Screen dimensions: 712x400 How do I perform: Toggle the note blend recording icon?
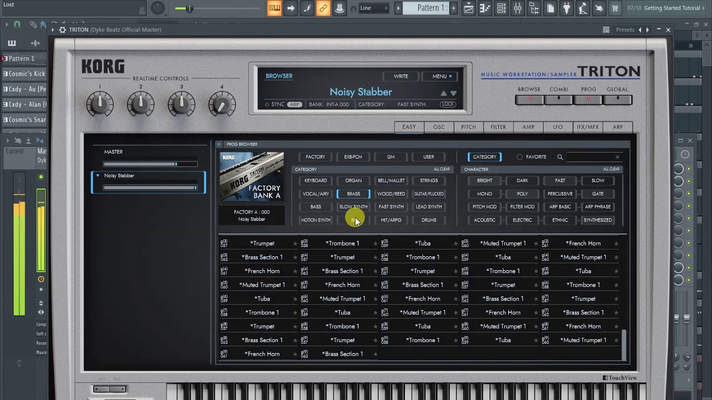tap(307, 8)
